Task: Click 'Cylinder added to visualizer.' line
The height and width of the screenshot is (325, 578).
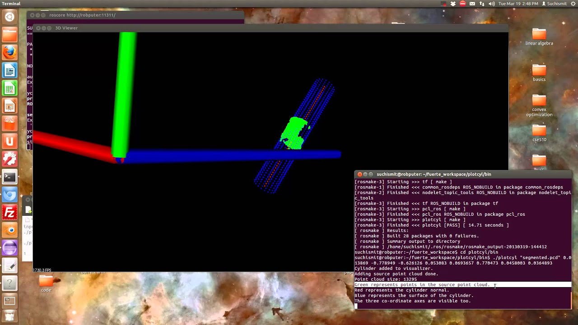Action: (394, 269)
